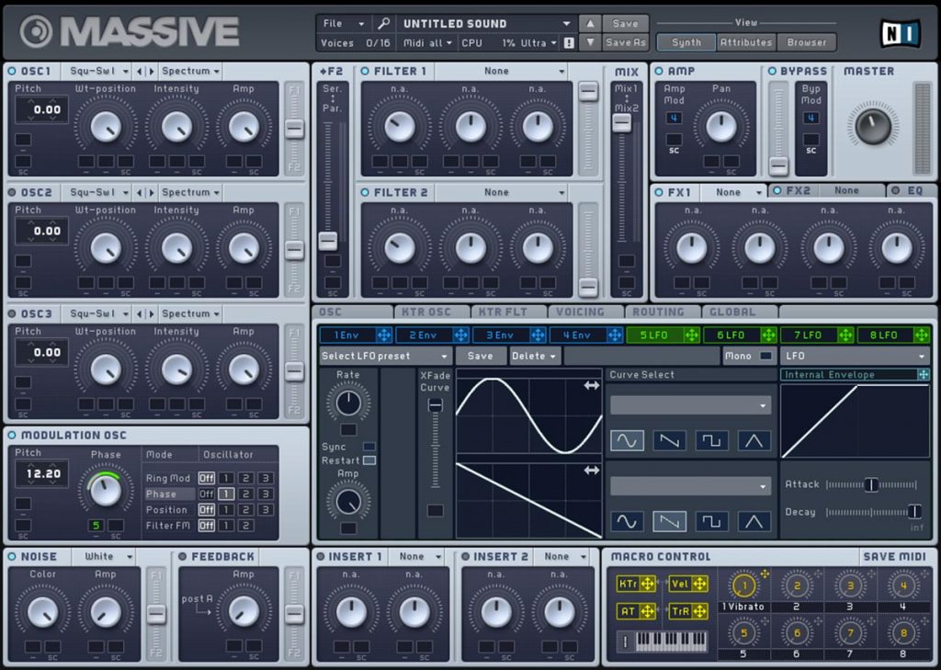Click the Attack slider handle in Internal Envelope

point(871,484)
